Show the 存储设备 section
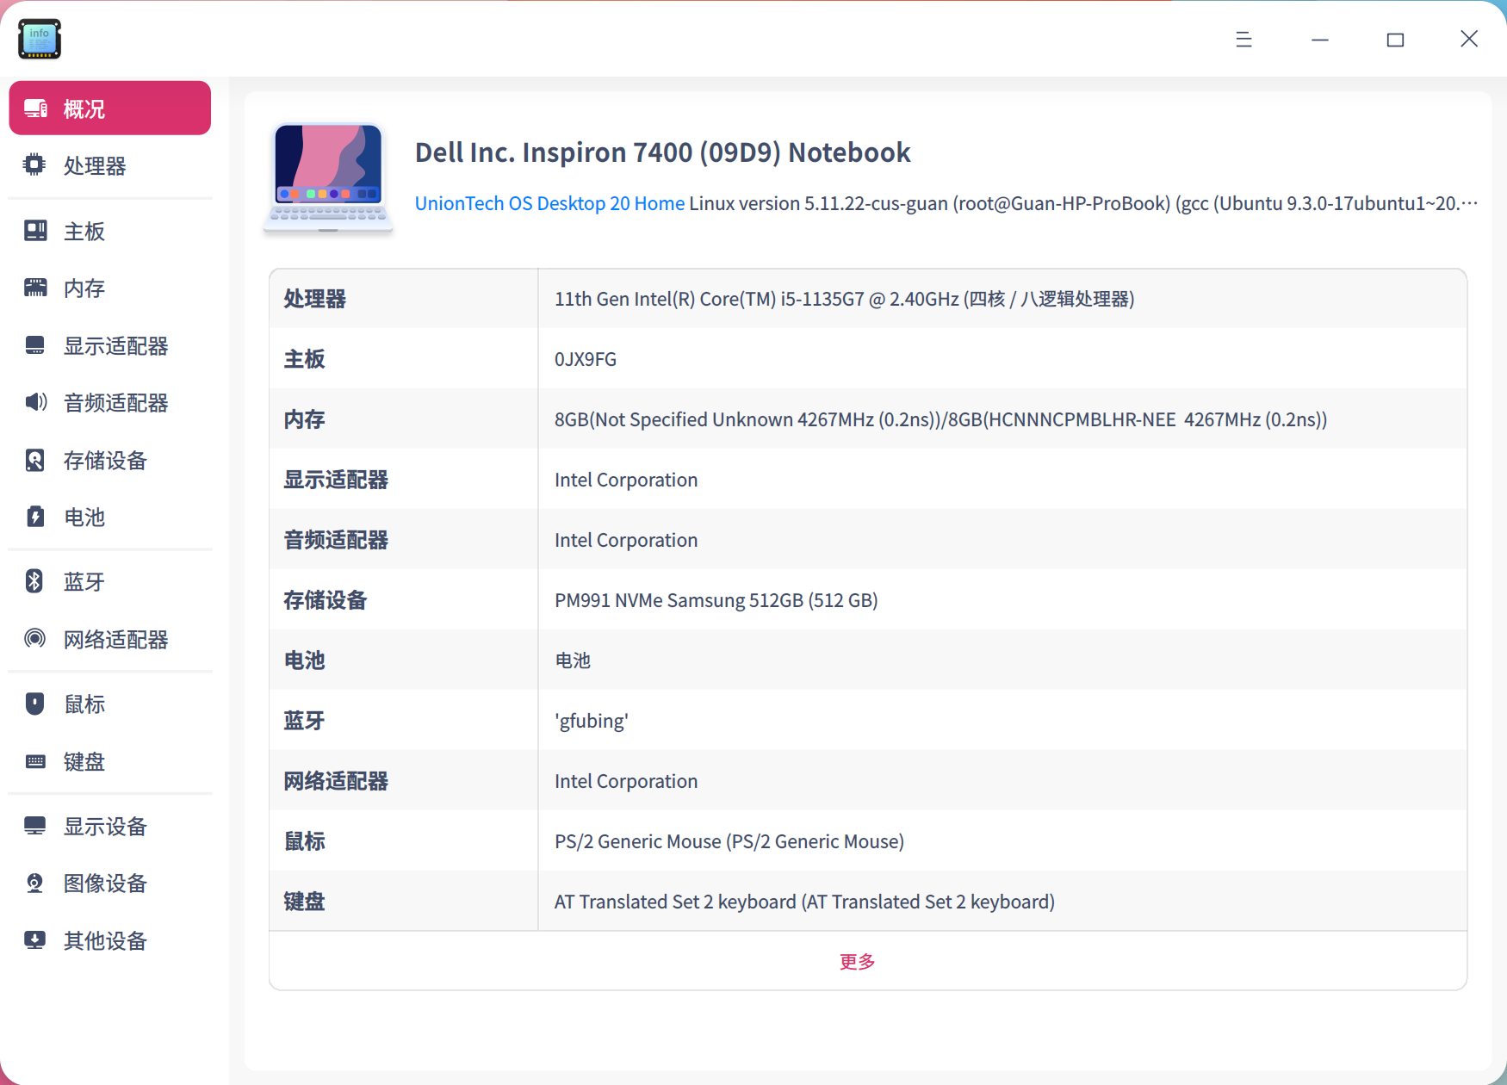The image size is (1507, 1085). coord(110,460)
